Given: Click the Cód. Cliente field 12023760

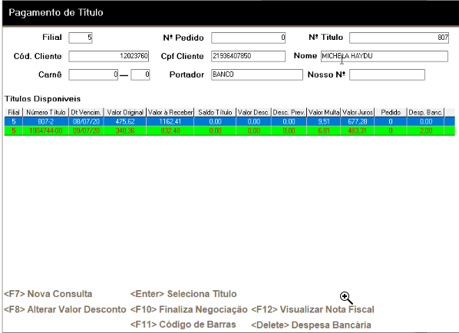Looking at the screenshot, I should pyautogui.click(x=108, y=56).
